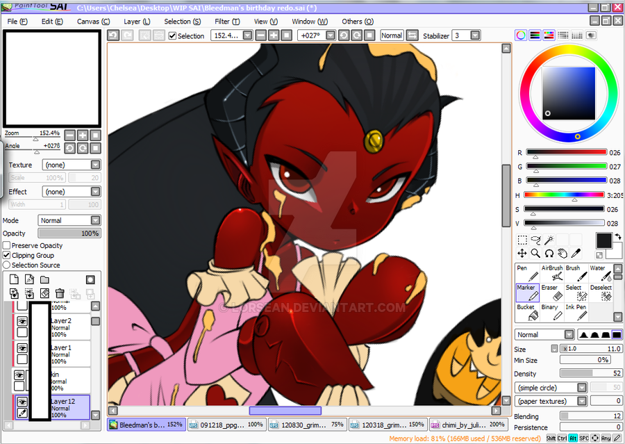Open the Canvas menu

coord(93,22)
